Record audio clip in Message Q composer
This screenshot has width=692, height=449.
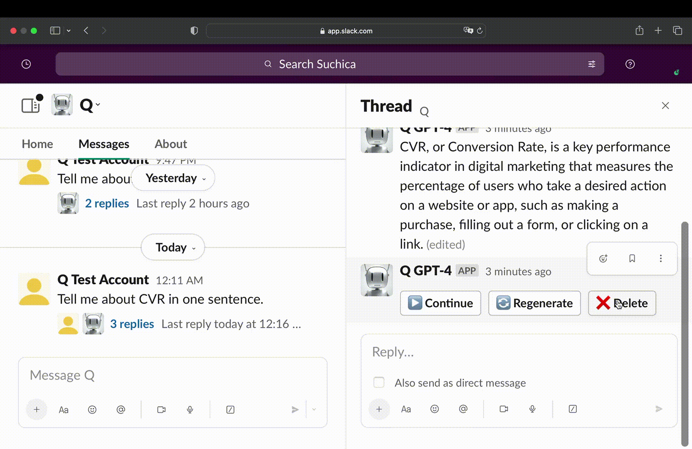190,410
